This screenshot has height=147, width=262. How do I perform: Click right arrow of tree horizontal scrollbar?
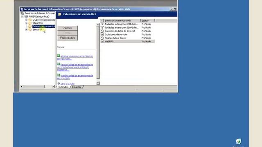53,87
